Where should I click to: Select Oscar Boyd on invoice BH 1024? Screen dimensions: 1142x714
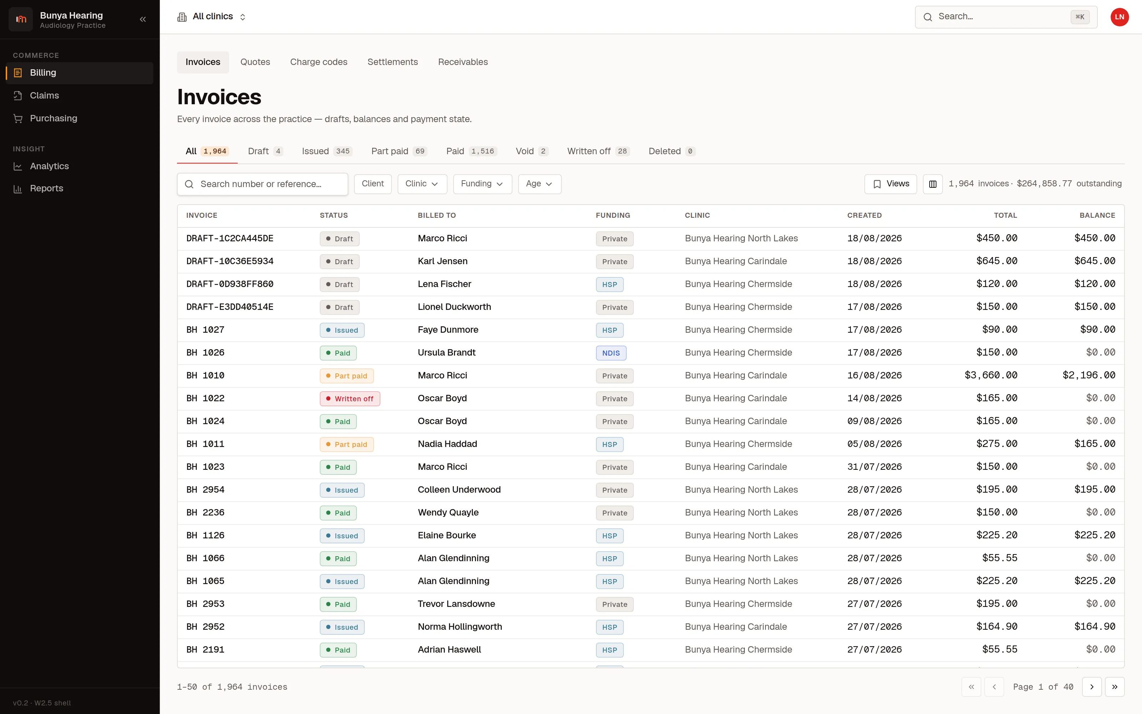click(x=442, y=421)
